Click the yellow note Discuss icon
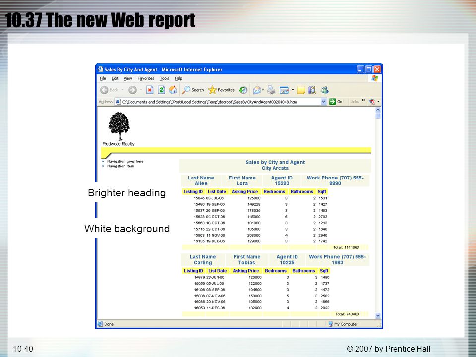The image size is (476, 357). click(x=301, y=90)
